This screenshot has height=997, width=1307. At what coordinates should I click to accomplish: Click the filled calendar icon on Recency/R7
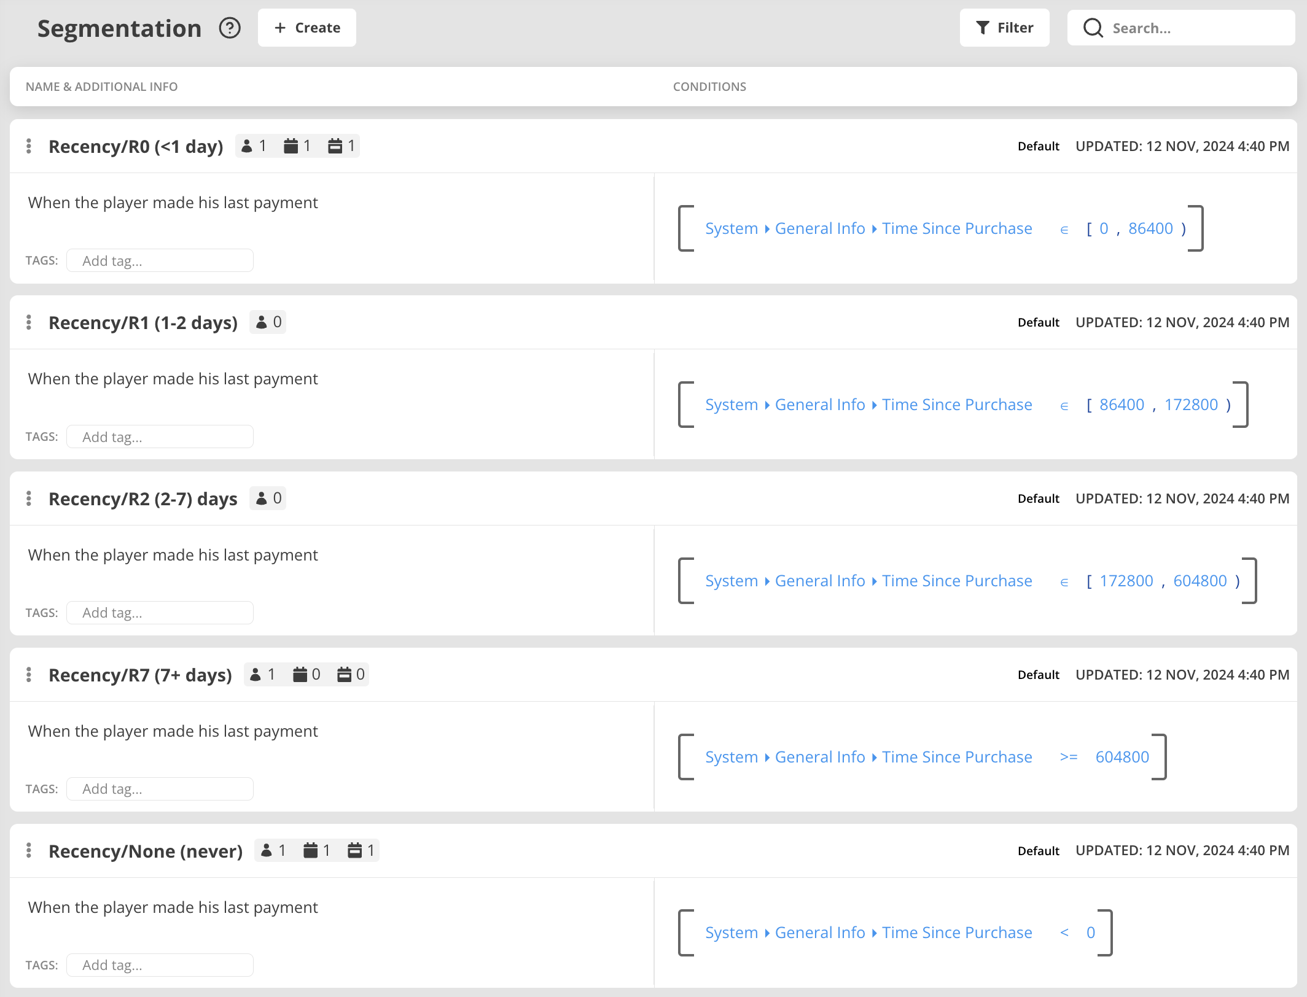[300, 675]
